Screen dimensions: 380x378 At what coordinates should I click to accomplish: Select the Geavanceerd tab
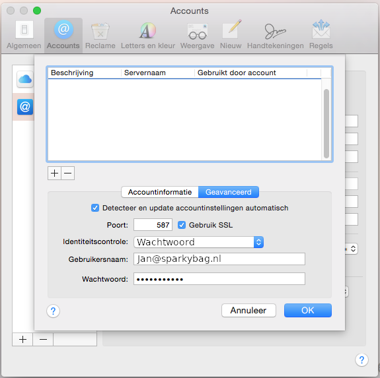click(229, 192)
